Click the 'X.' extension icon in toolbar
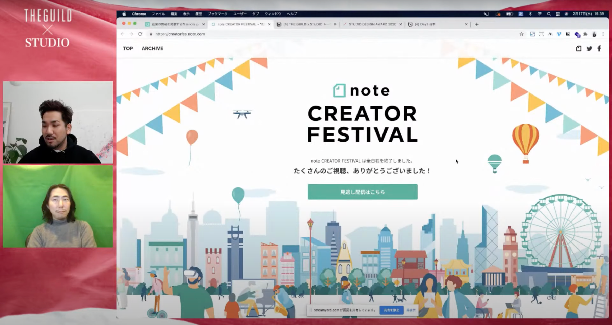This screenshot has height=325, width=612. point(550,34)
